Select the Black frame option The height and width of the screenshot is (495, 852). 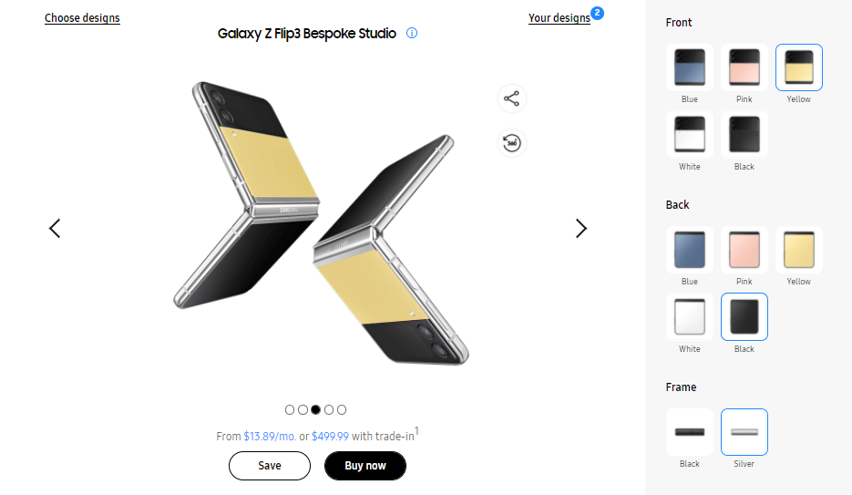click(690, 432)
